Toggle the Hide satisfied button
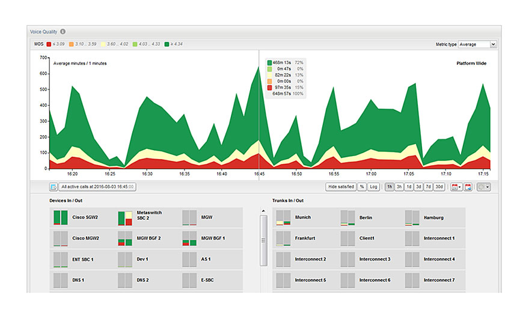 point(341,187)
